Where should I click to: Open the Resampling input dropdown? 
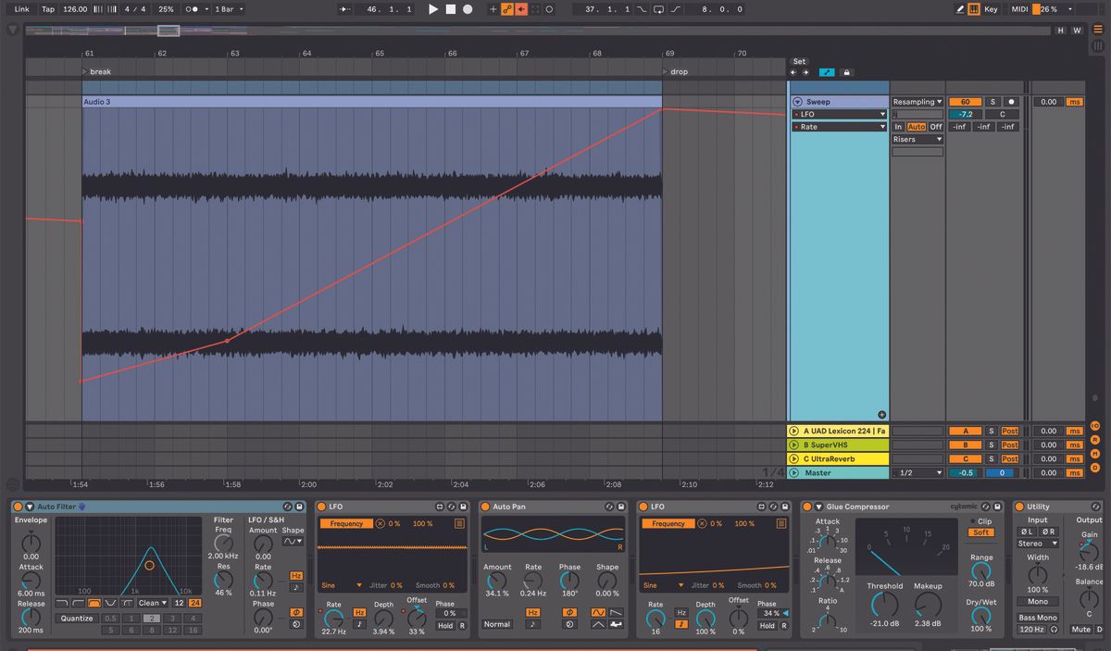[917, 102]
